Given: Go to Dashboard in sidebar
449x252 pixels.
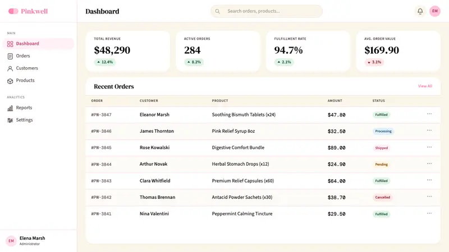Looking at the screenshot, I should click(x=38, y=44).
